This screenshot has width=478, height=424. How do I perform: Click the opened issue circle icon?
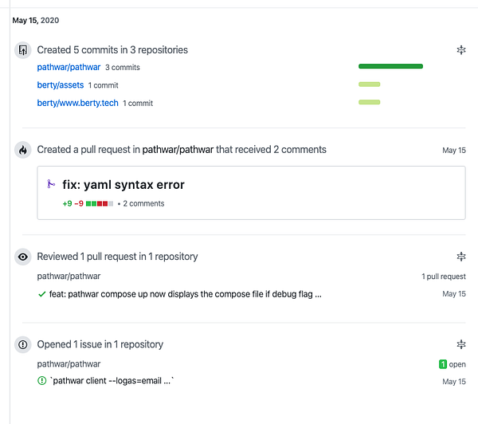(23, 345)
